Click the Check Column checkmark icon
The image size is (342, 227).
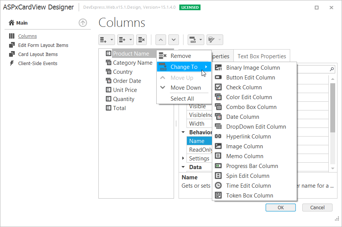tap(218, 87)
